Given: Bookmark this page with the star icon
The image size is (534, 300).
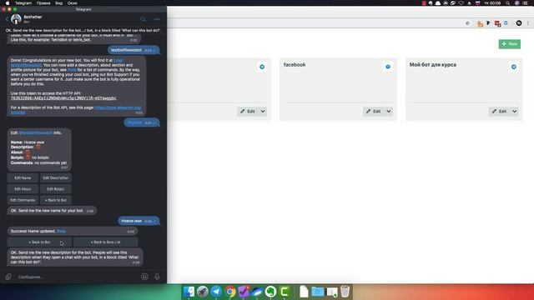Looking at the screenshot, I should pyautogui.click(x=467, y=23).
